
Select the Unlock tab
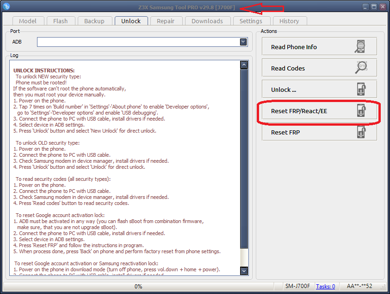[x=131, y=21]
